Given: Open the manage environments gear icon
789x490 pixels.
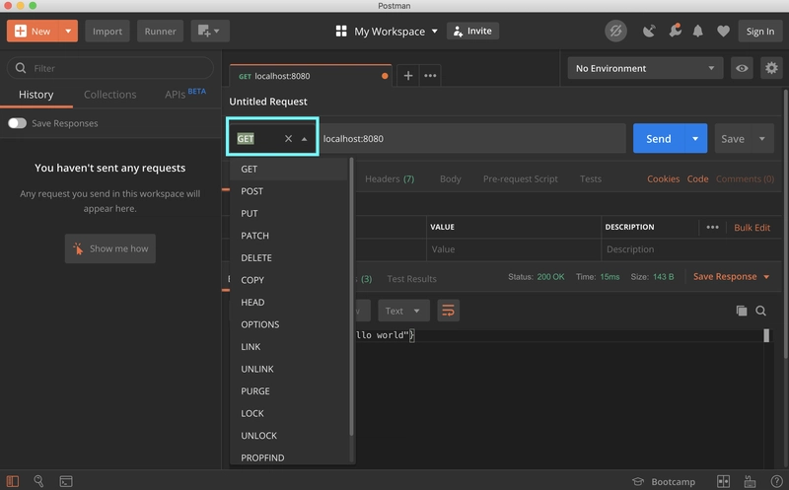Looking at the screenshot, I should (771, 68).
